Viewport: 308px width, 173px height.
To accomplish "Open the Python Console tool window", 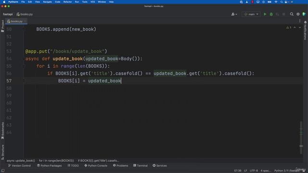I will [x=96, y=165].
